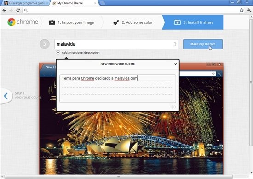This screenshot has height=179, width=253.
Task: Click the theme name field with malavida
Action: click(116, 44)
